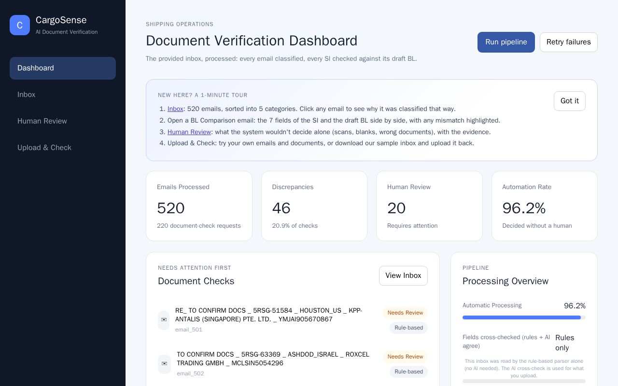Viewport: 618px width, 386px height.
Task: Follow the Human Review tour link
Action: [x=189, y=132]
